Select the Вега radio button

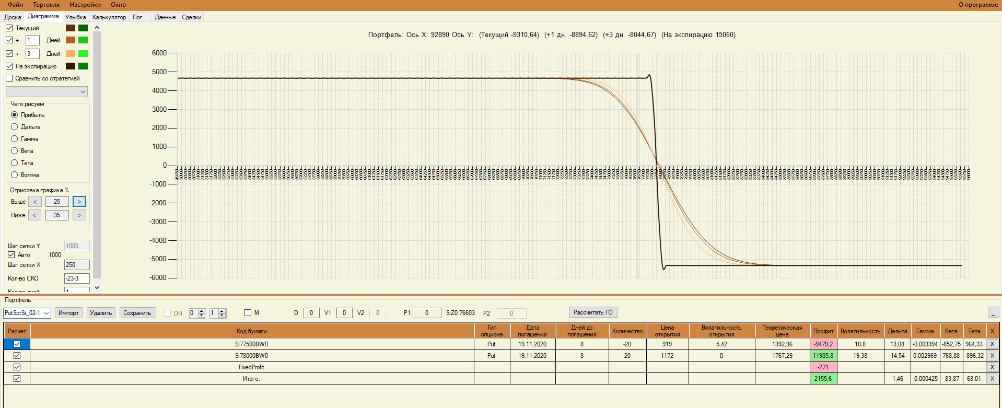(x=15, y=151)
